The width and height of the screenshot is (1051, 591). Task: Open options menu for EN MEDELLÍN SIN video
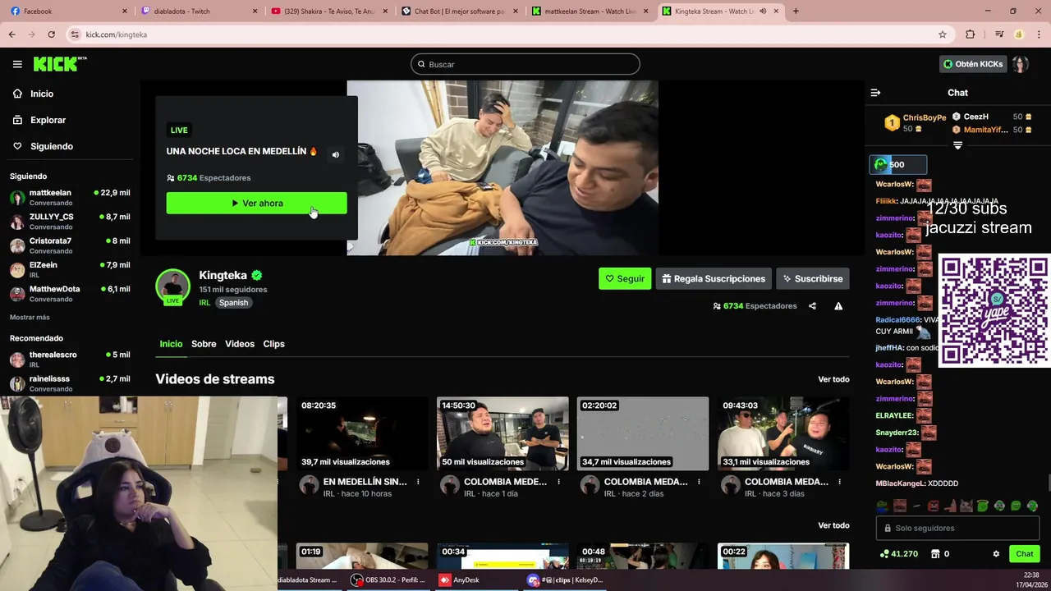point(418,482)
